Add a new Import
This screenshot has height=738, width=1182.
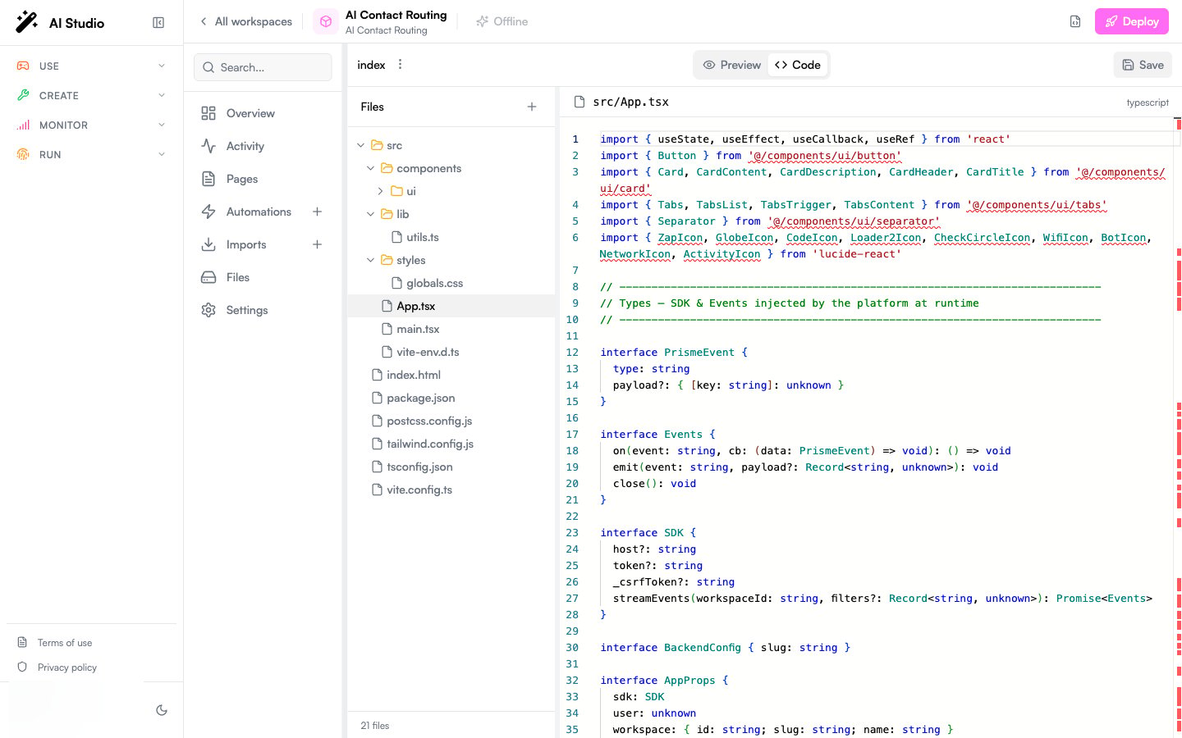[x=317, y=244]
